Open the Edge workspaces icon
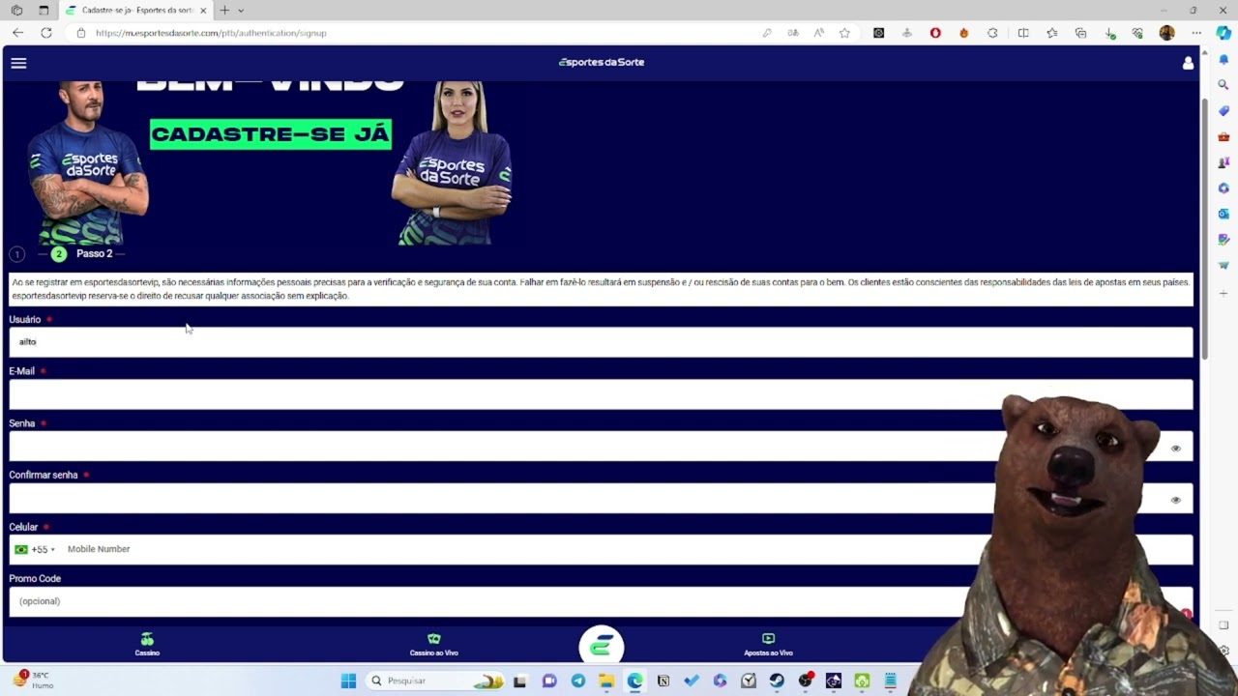1238x696 pixels. (x=16, y=10)
